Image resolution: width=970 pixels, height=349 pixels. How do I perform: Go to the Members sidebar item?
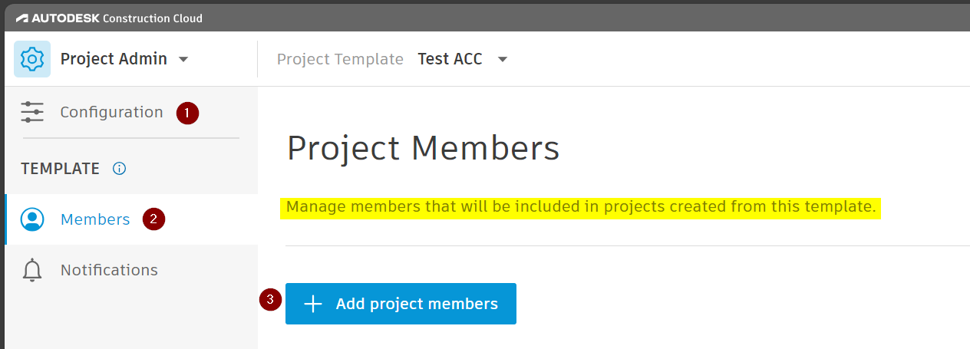point(95,219)
